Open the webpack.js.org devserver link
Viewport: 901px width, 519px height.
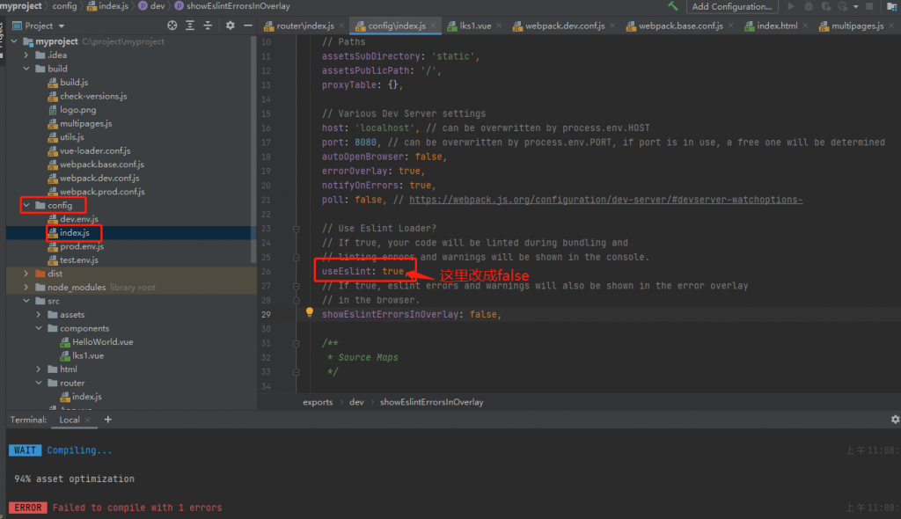[x=605, y=200]
